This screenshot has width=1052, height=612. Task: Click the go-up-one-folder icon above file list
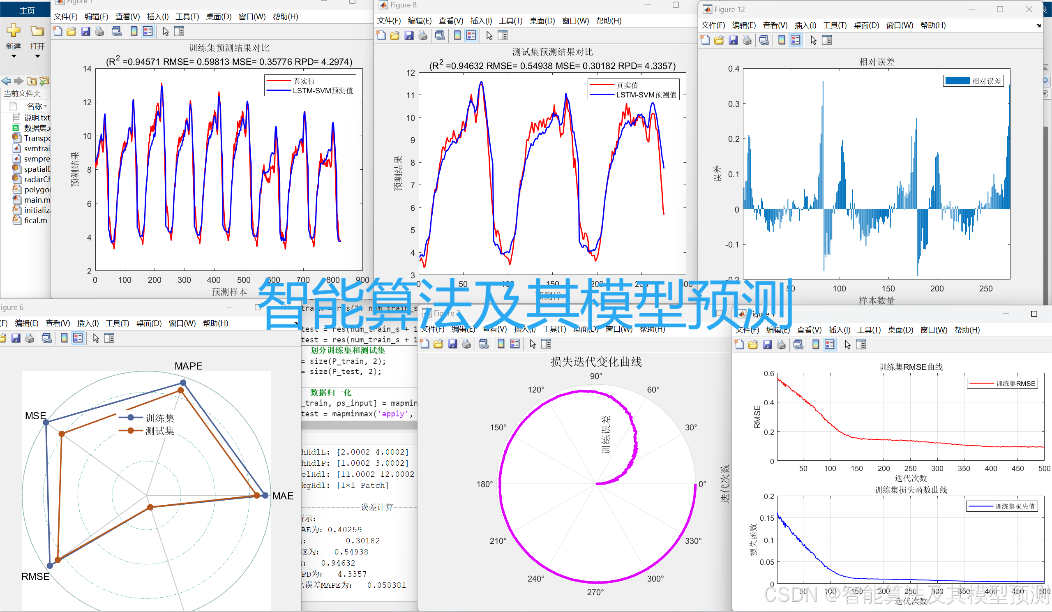coord(32,81)
